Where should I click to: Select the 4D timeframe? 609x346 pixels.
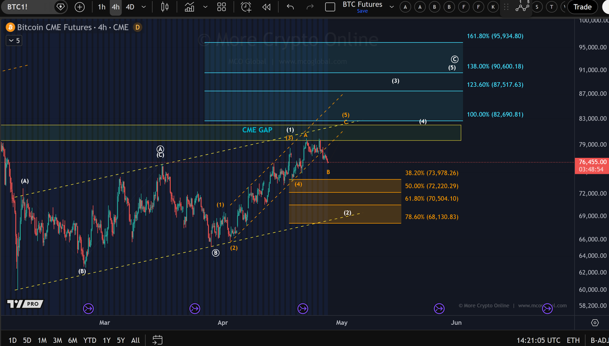tap(130, 7)
